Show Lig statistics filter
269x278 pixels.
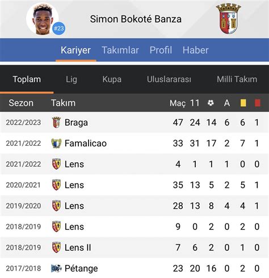(72, 79)
